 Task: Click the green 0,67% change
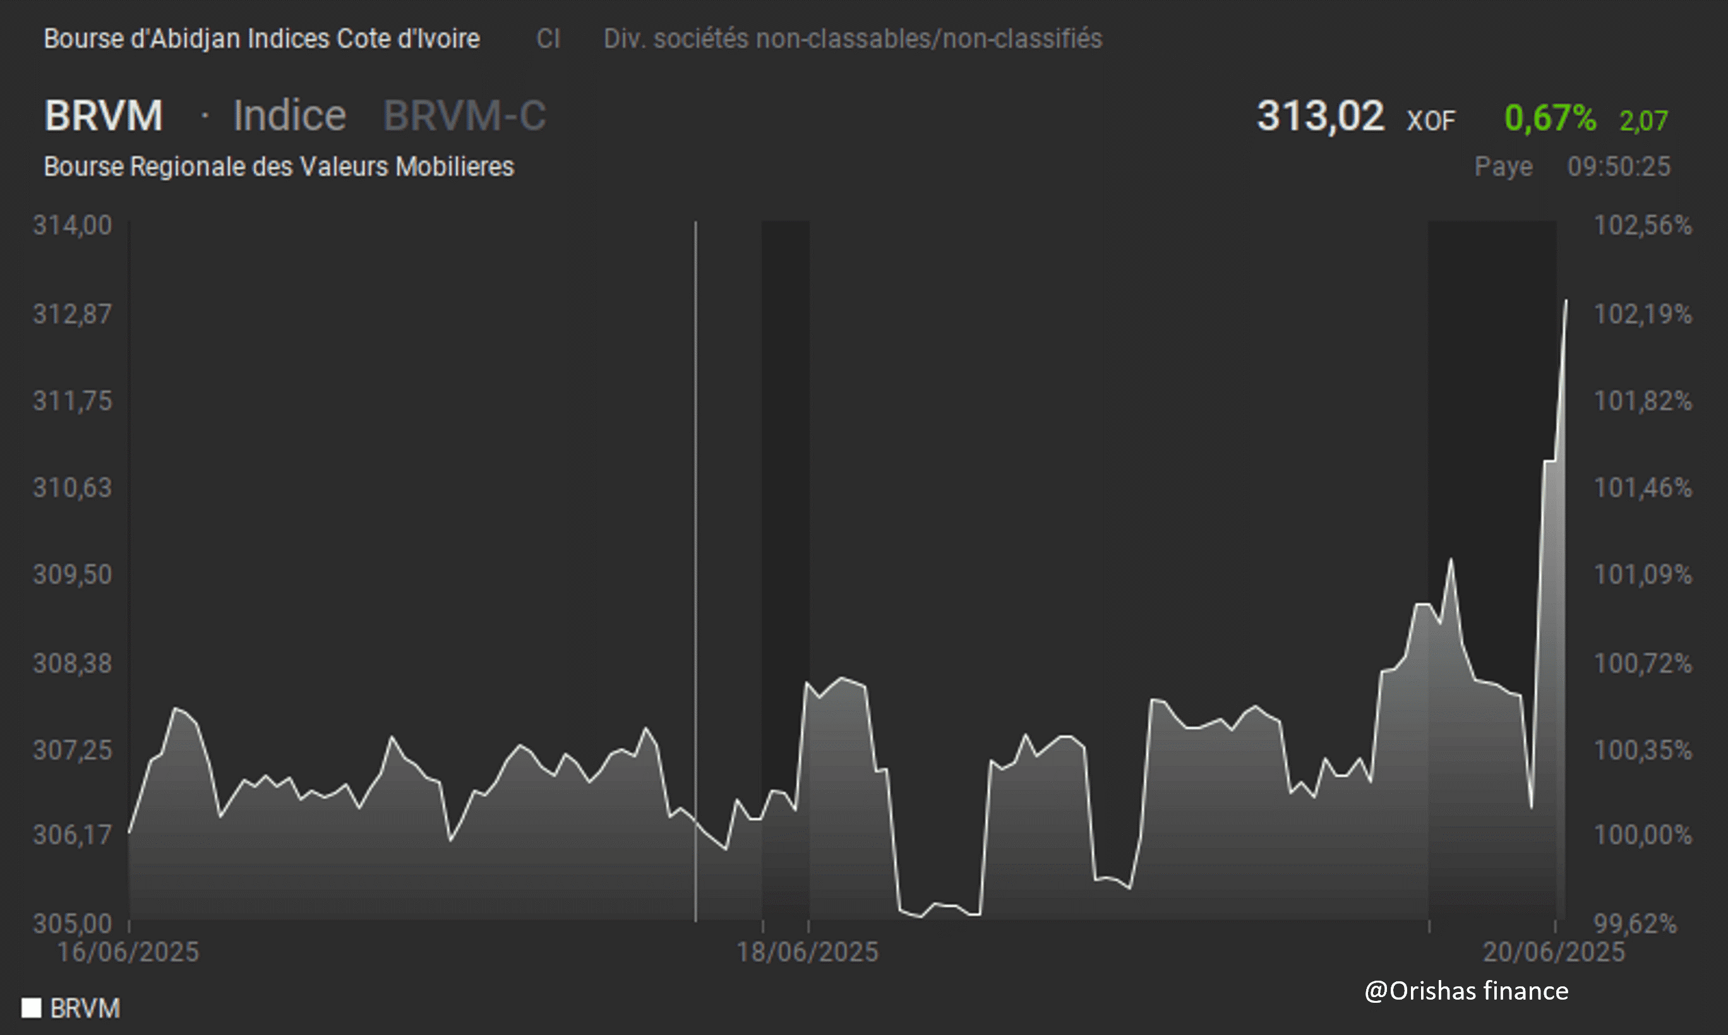pyautogui.click(x=1550, y=117)
